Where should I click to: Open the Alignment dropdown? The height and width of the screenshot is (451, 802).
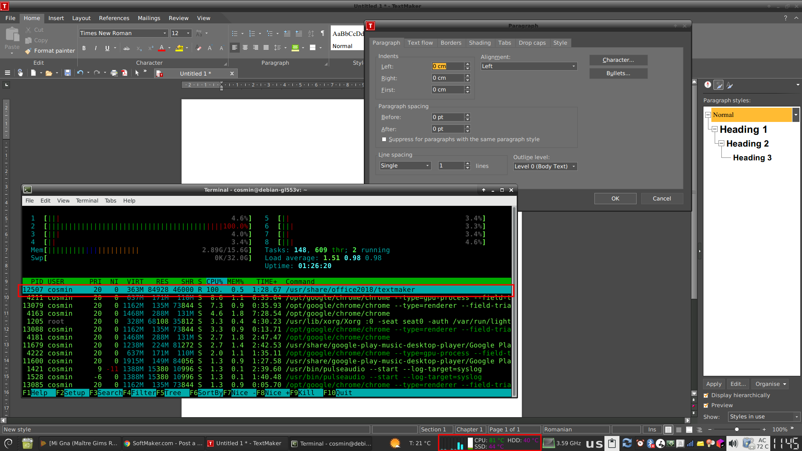[529, 66]
